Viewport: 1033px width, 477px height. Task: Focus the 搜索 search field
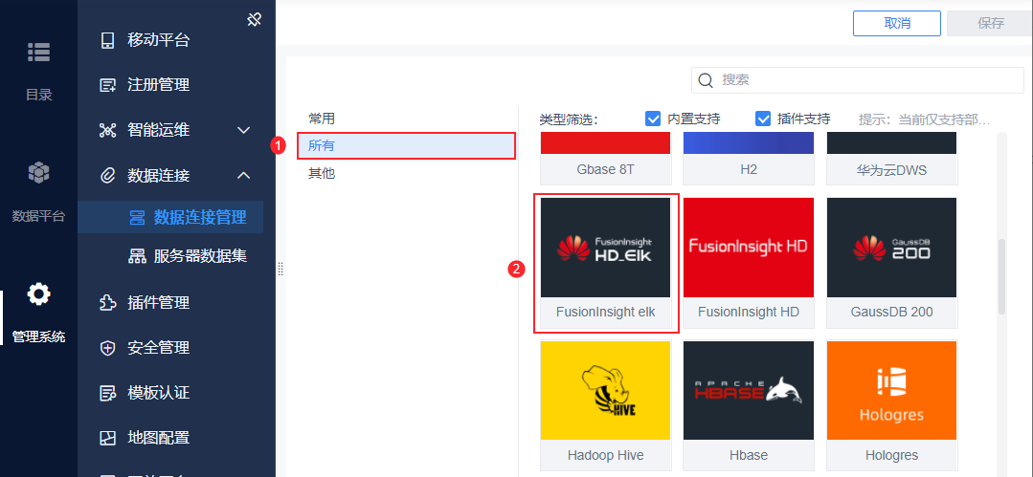[x=858, y=80]
